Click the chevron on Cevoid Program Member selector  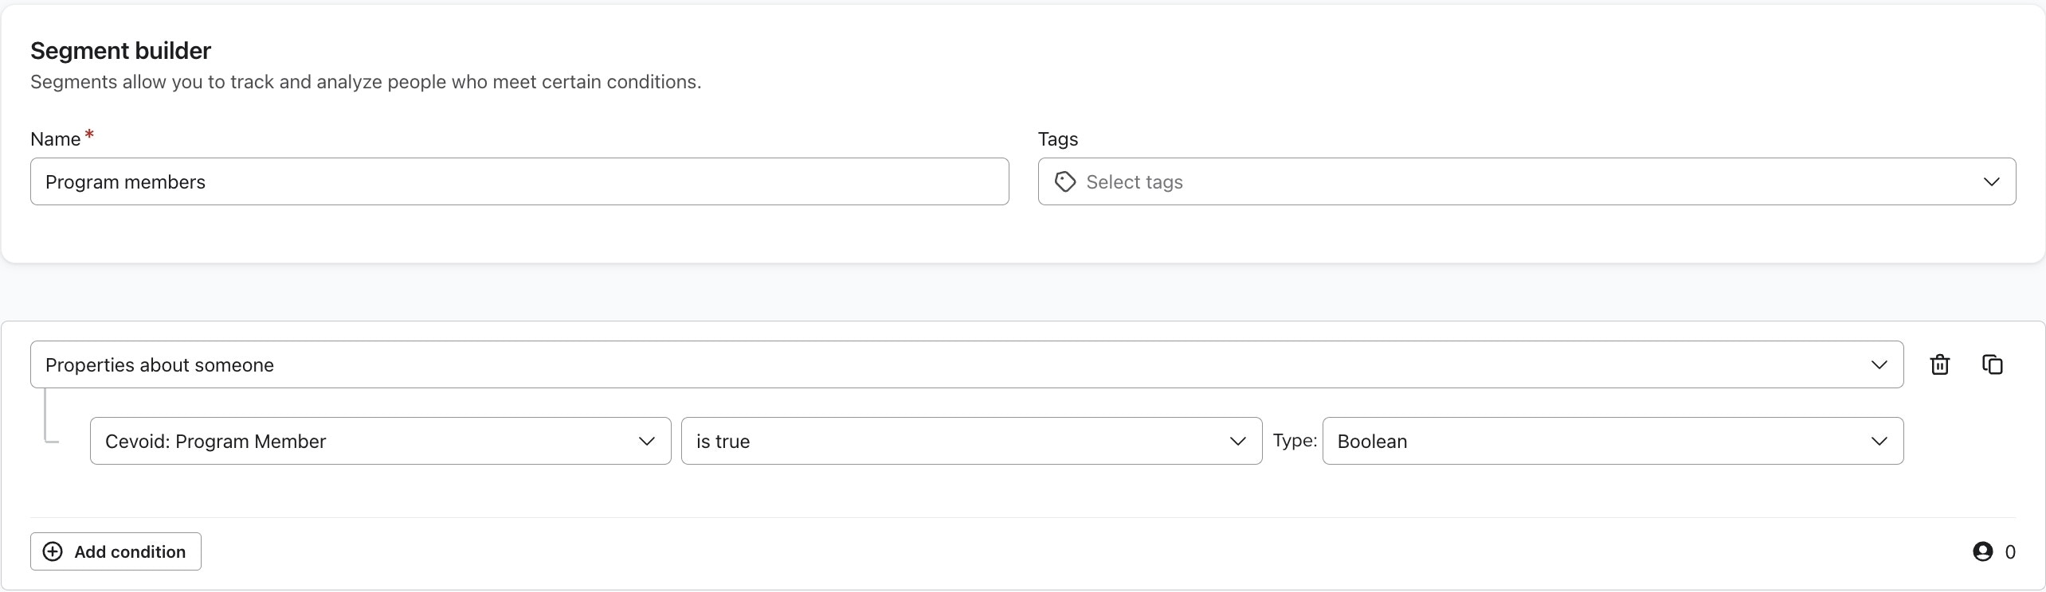647,441
